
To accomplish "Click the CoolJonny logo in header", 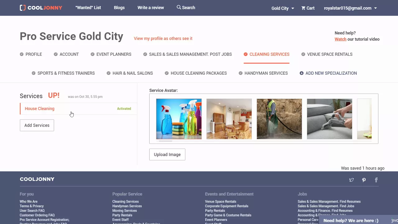I will (x=41, y=8).
